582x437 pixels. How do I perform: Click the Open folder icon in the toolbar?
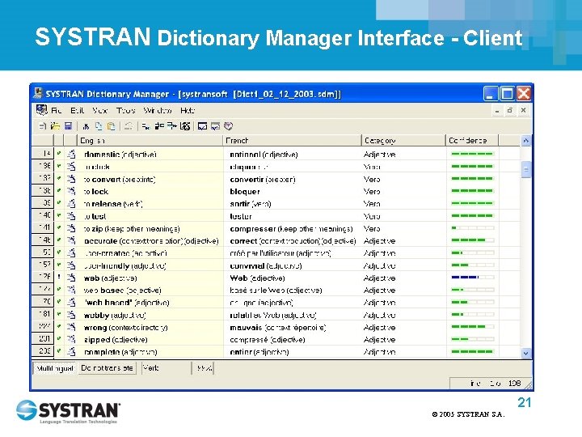pyautogui.click(x=56, y=126)
